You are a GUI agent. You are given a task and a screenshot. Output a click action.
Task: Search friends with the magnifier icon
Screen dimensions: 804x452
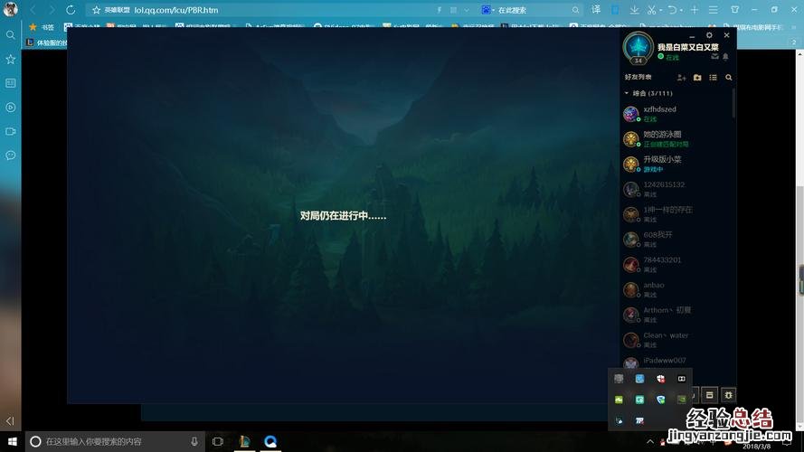click(x=729, y=78)
